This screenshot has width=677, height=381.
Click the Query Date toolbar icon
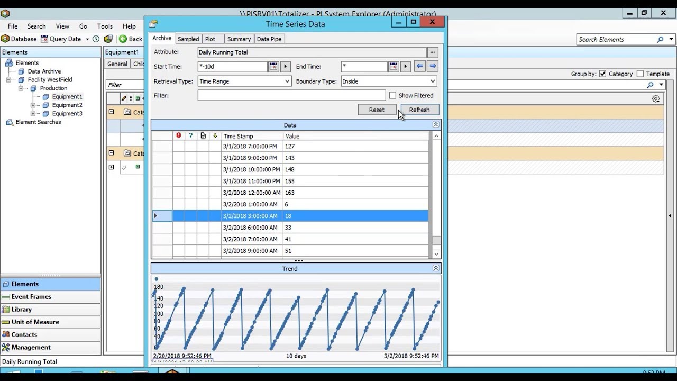pyautogui.click(x=44, y=39)
